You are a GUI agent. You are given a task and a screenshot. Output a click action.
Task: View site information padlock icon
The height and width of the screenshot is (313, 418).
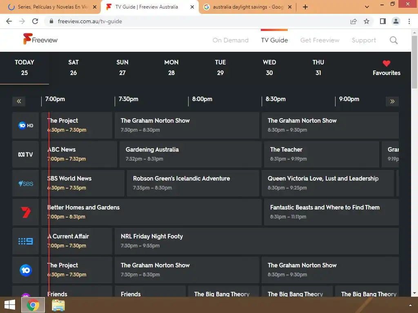51,21
